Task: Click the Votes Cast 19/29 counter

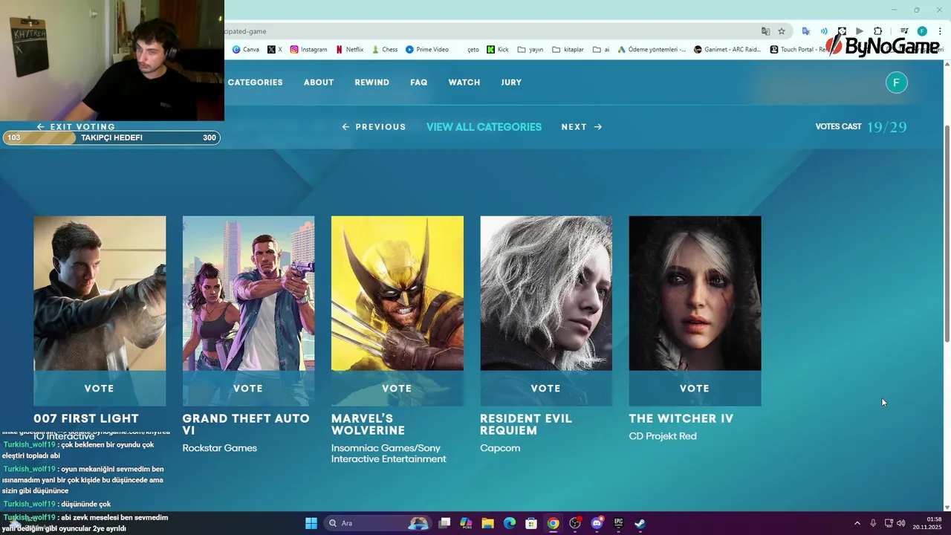Action: tap(861, 127)
